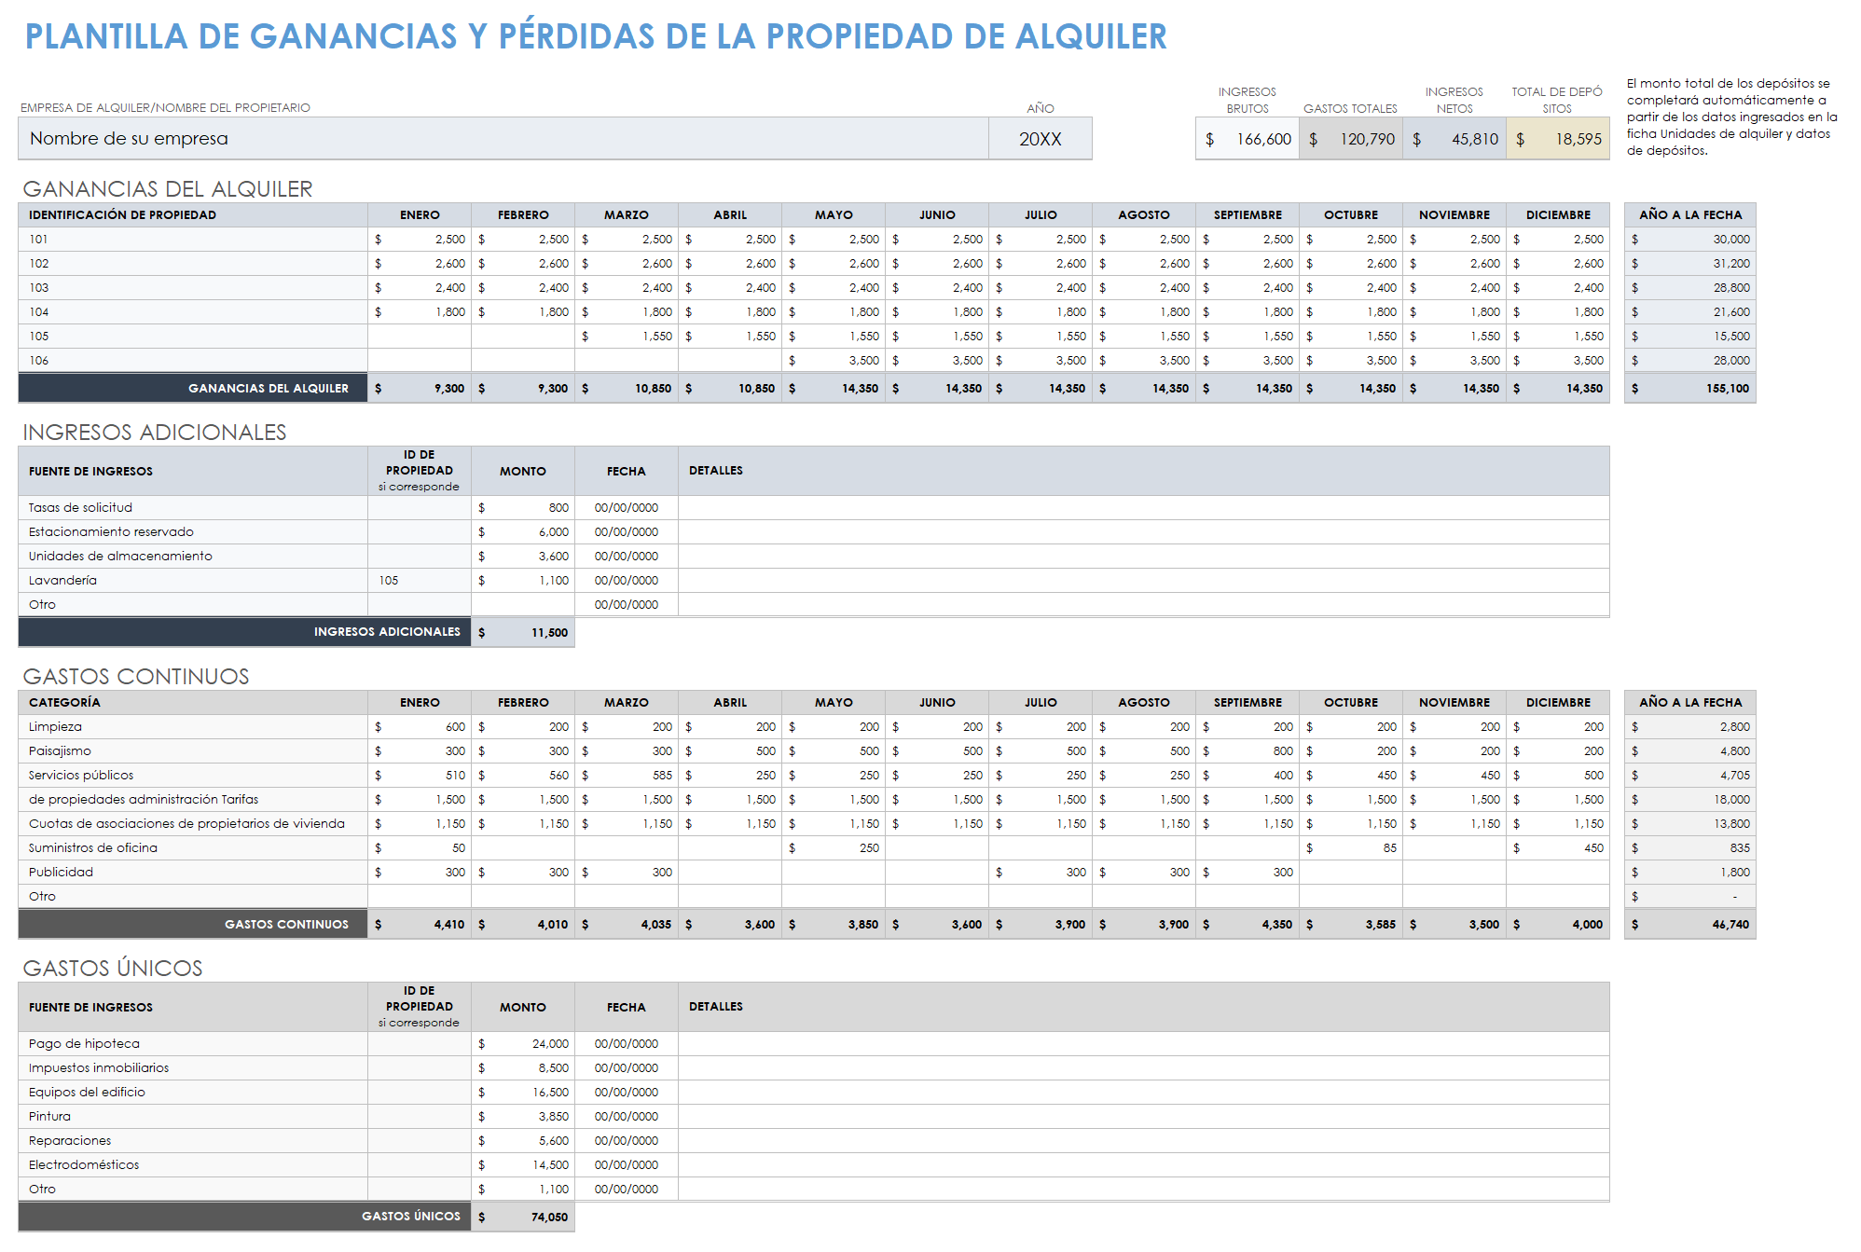Select year-to-date total 155,100
Screen dimensions: 1861x1252
tap(1690, 389)
